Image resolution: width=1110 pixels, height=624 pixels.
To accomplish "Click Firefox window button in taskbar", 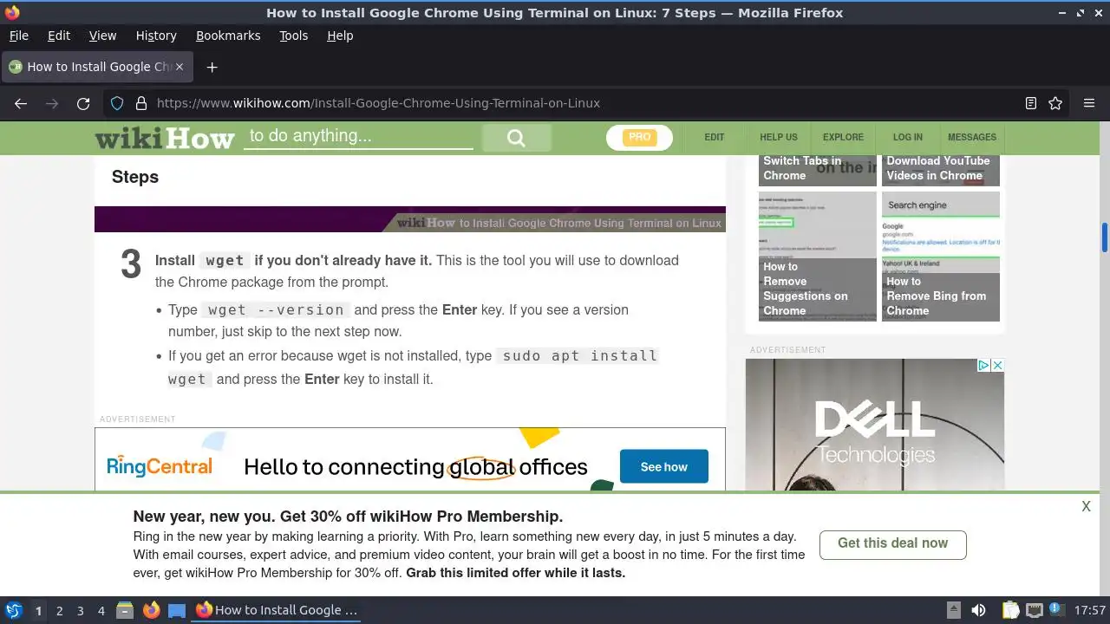I will 277,610.
